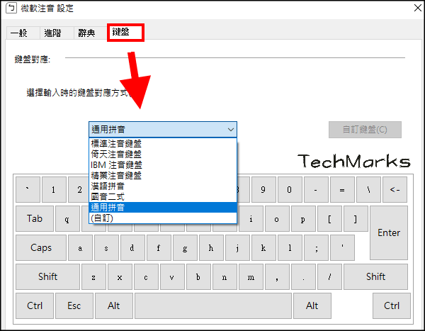
Task: Click the minus - key
Action: (x=316, y=190)
